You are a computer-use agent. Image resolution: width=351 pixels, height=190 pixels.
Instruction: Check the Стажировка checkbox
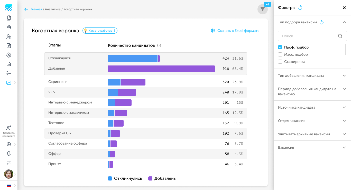tap(280, 62)
